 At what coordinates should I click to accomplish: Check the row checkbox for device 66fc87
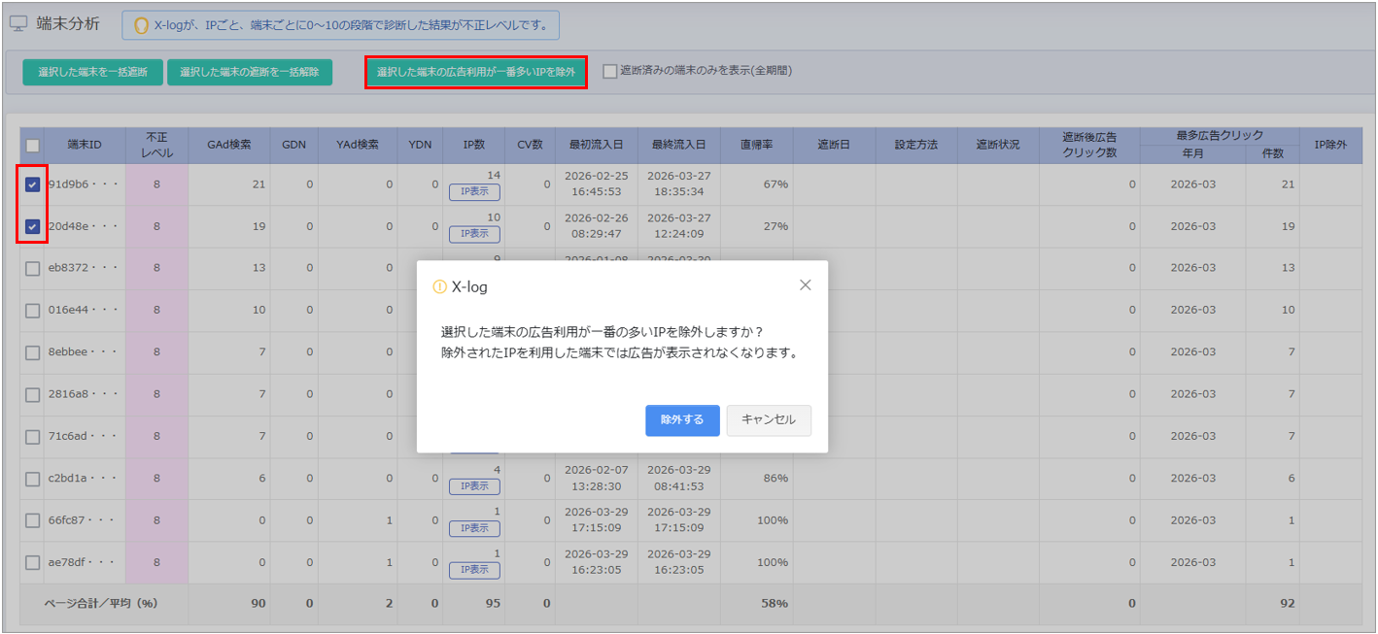click(32, 520)
